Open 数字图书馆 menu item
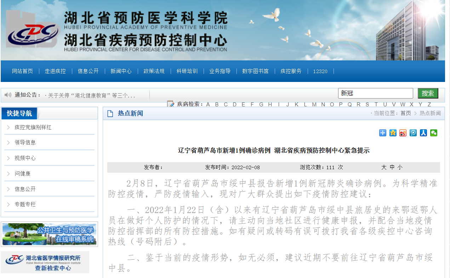Viewport: 450px width, 278px height. pyautogui.click(x=255, y=71)
